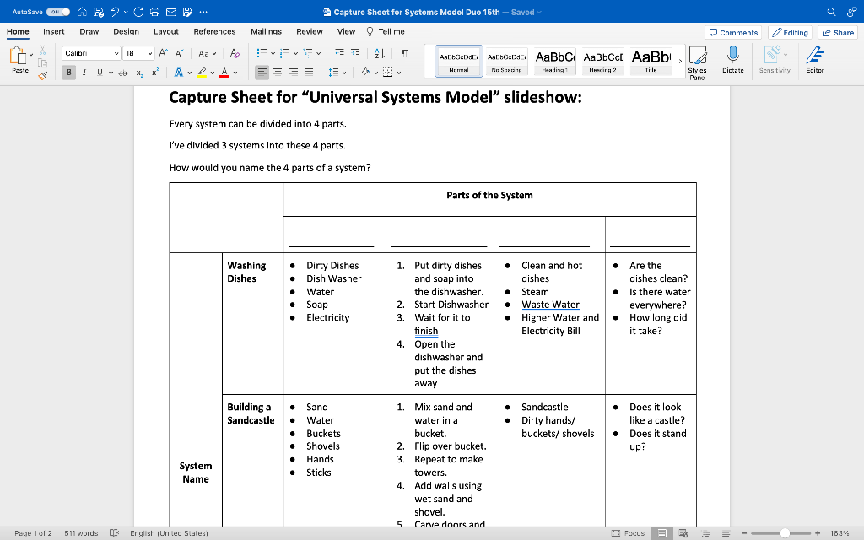The width and height of the screenshot is (864, 540).
Task: Toggle Subscript formatting
Action: 139,73
